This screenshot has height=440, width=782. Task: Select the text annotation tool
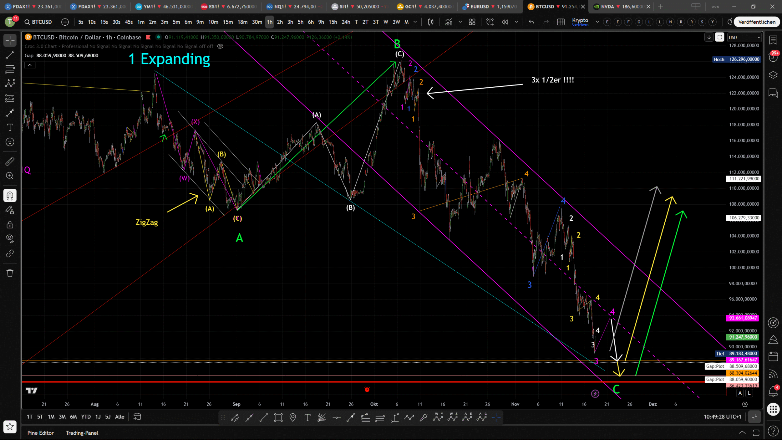click(10, 127)
